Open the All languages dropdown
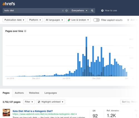This screenshot has height=118, width=139. tap(54, 20)
